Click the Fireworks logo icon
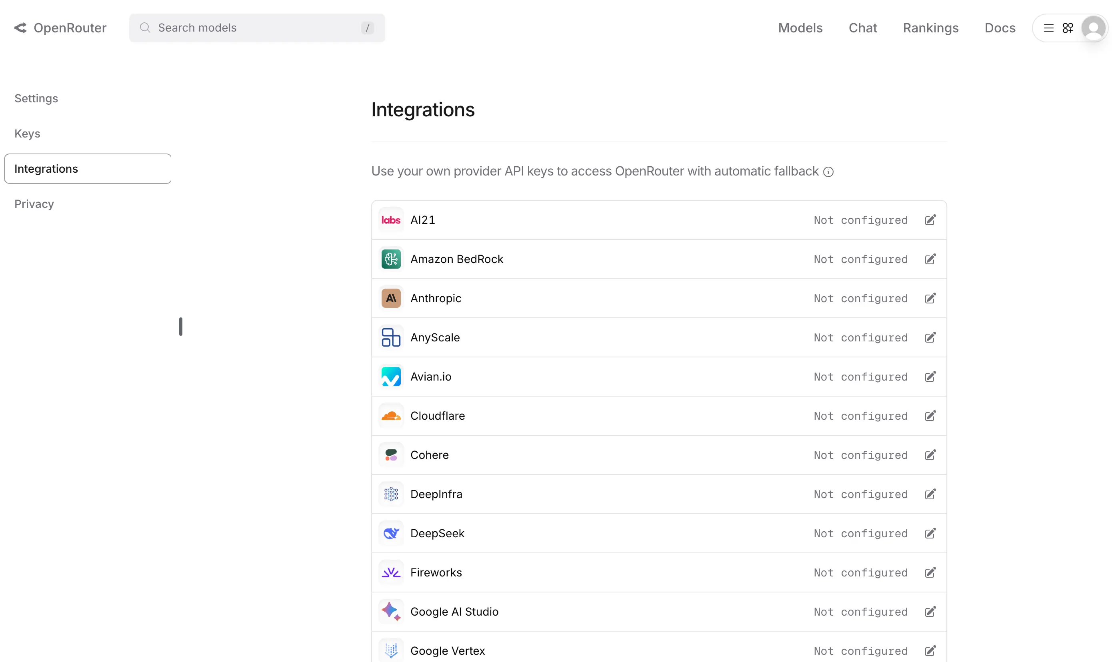Screen dimensions: 1112x662 [x=391, y=573]
